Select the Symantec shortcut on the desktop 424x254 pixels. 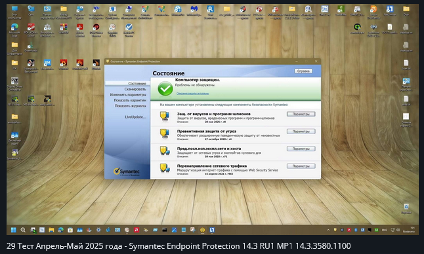click(14, 154)
